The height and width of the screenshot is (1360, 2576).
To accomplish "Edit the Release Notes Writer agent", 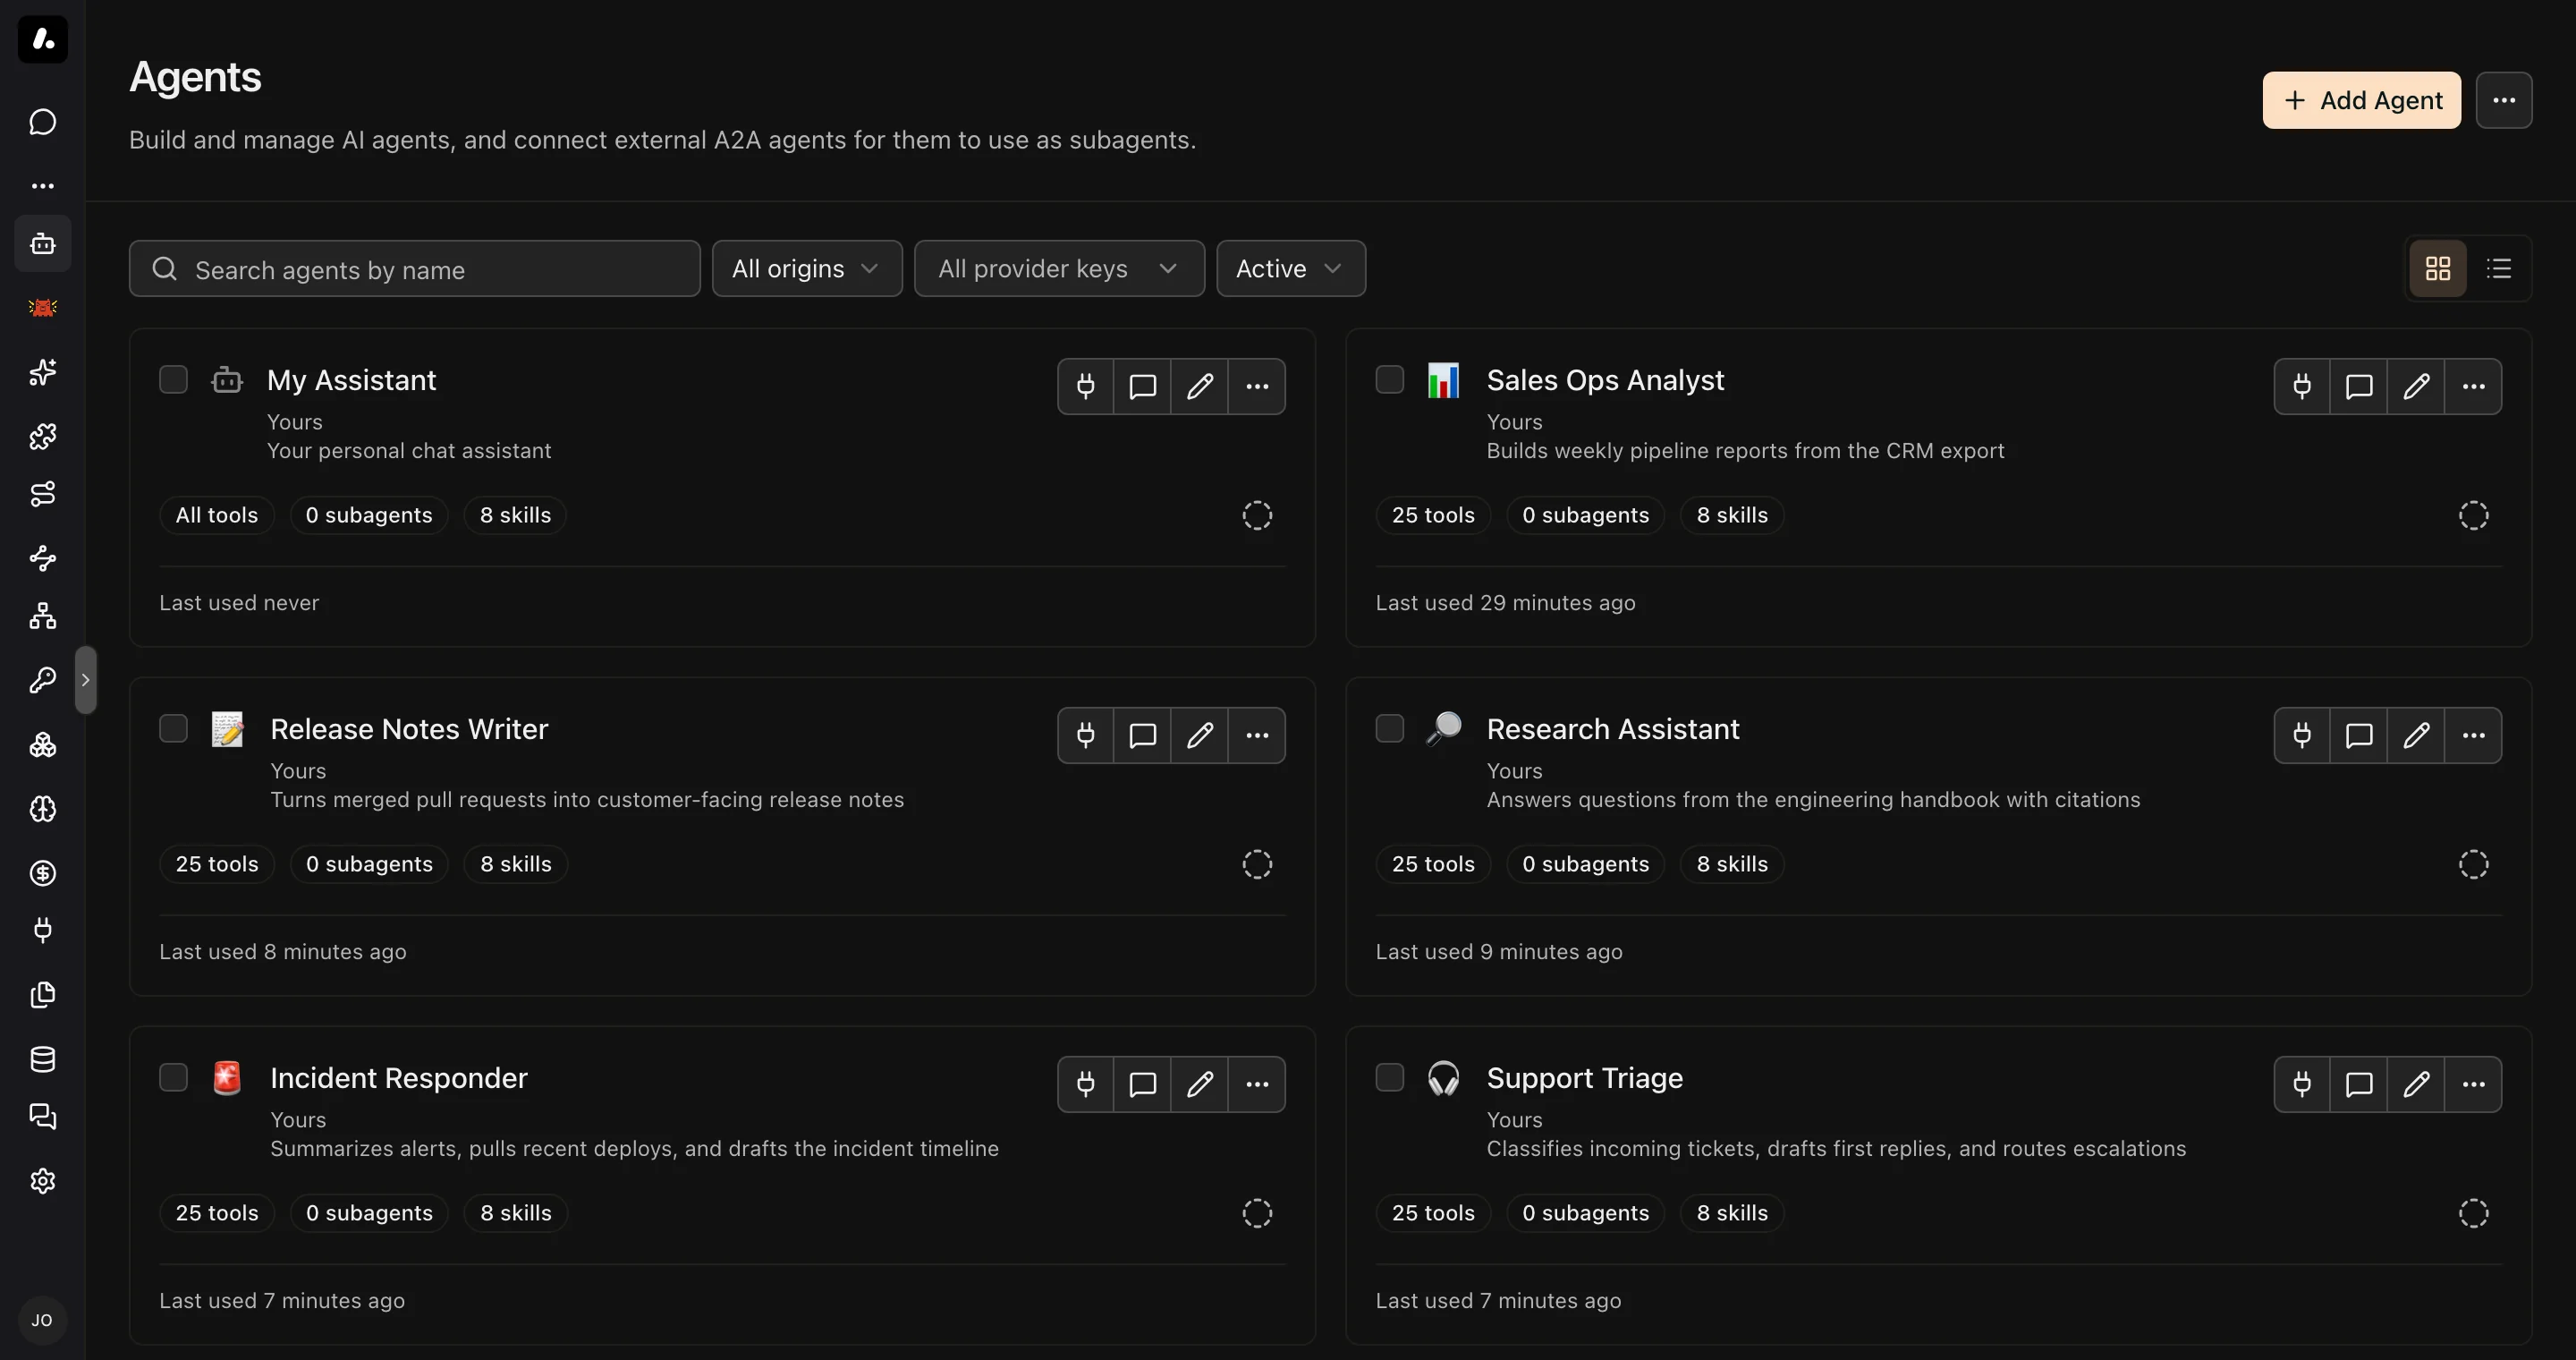I will pyautogui.click(x=1200, y=735).
